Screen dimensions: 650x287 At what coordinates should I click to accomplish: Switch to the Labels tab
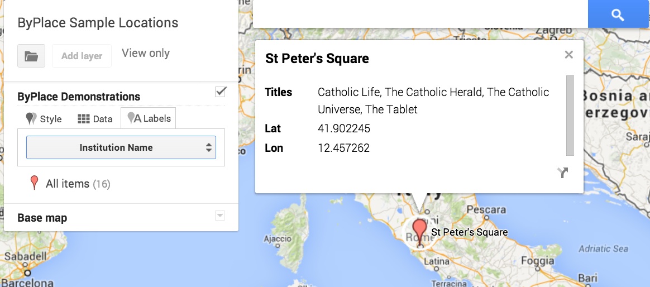point(149,118)
